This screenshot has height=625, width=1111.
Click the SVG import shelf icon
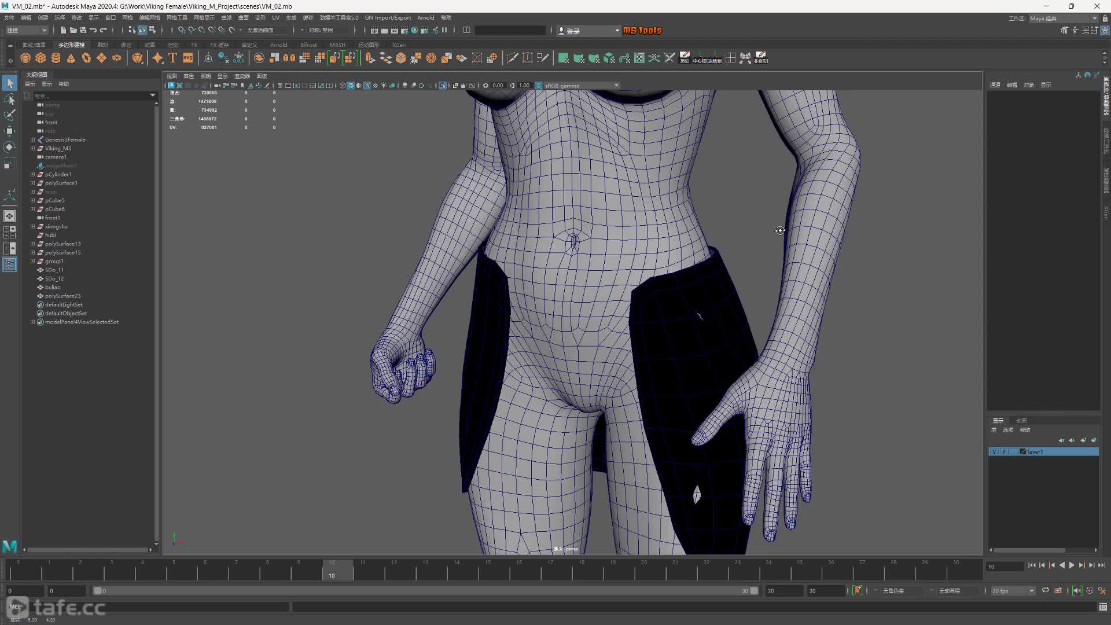point(187,58)
